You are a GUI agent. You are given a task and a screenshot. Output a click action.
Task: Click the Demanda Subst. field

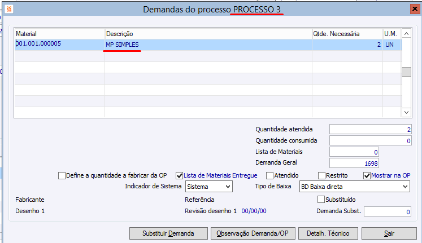pyautogui.click(x=388, y=211)
